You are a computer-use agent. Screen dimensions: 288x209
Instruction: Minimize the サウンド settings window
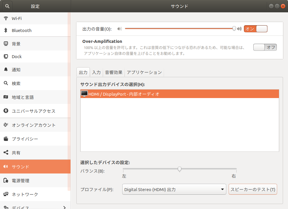tap(271, 6)
